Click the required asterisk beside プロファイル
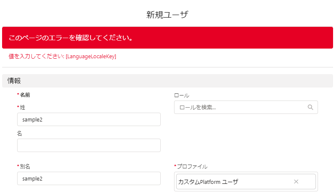 point(175,166)
